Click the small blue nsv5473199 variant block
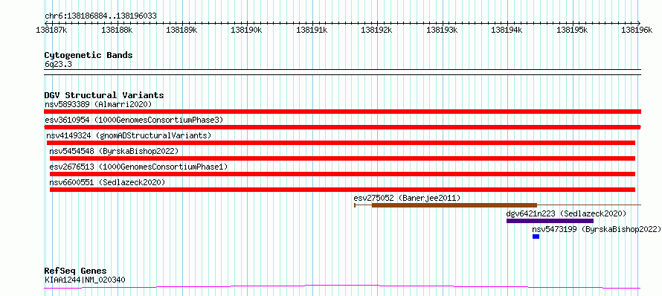 (x=536, y=237)
